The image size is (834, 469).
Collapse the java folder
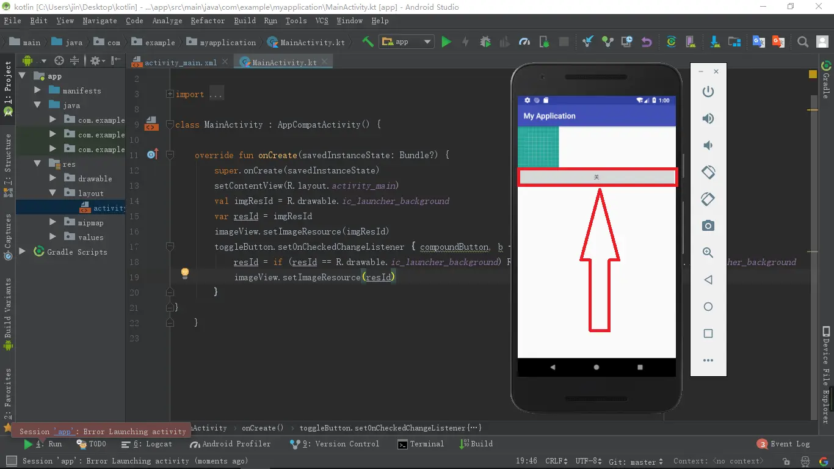point(37,105)
